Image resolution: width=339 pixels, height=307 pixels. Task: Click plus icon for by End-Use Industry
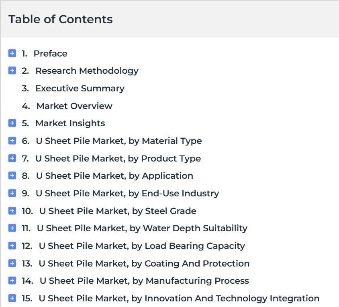12,193
